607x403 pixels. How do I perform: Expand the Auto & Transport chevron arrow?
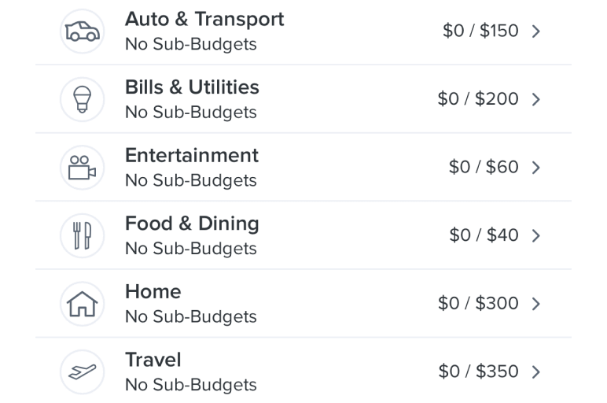pos(535,31)
